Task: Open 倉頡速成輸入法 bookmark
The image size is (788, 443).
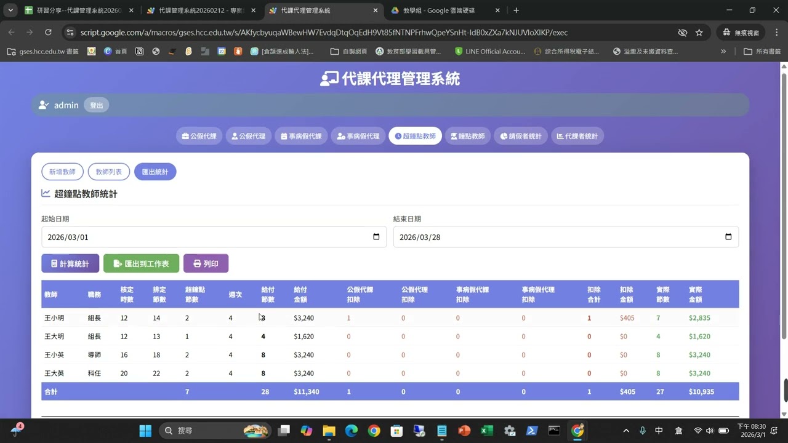Action: [x=282, y=51]
